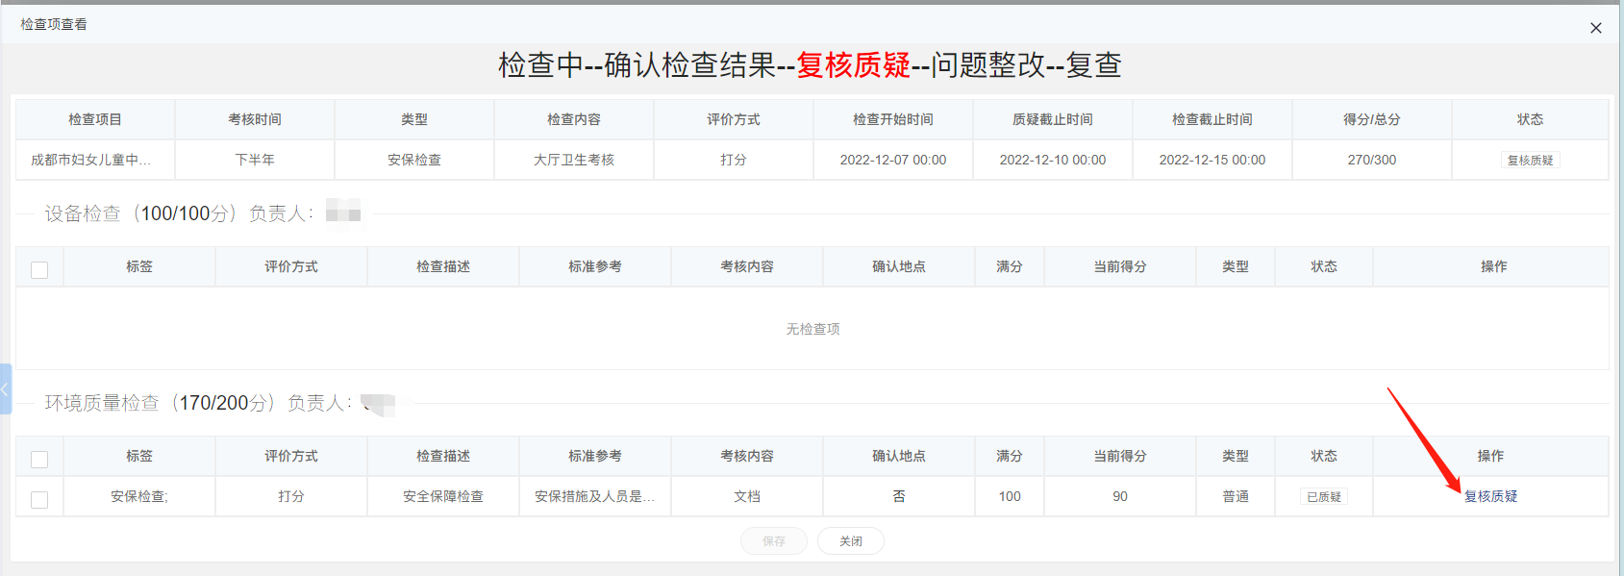Screen dimensions: 1624x576
Task: Click the 2022-12-10 00:00 deadline
Action: pos(1053,160)
